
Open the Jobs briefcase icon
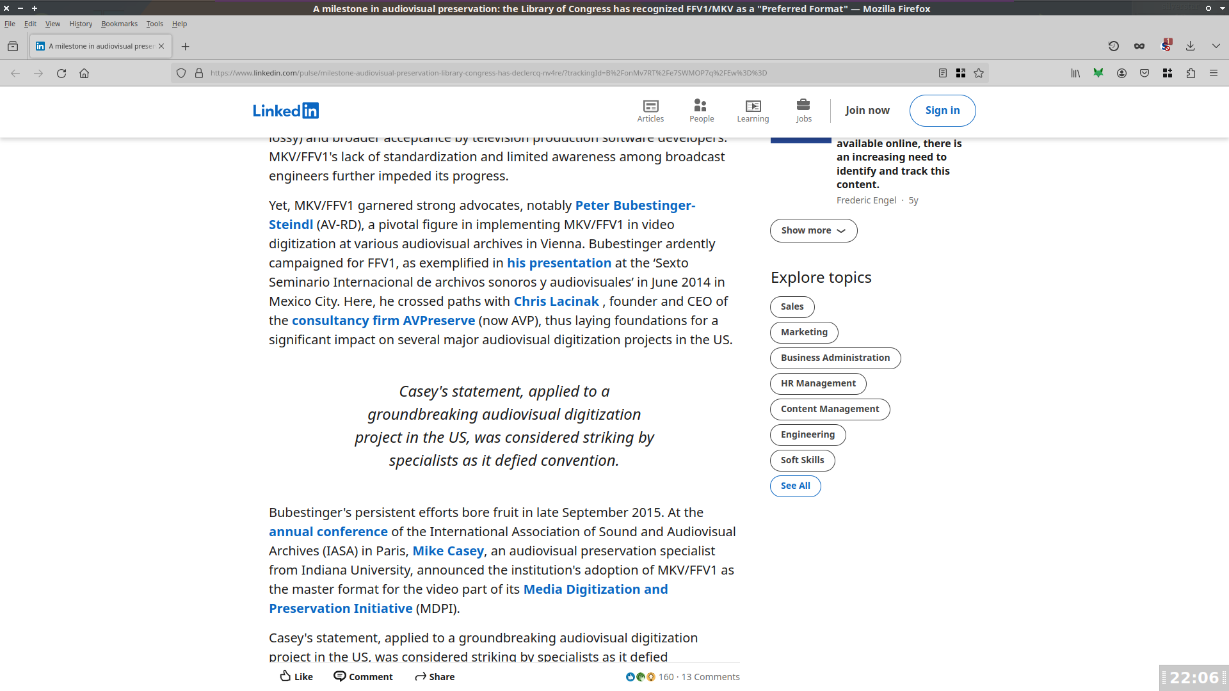pos(803,105)
